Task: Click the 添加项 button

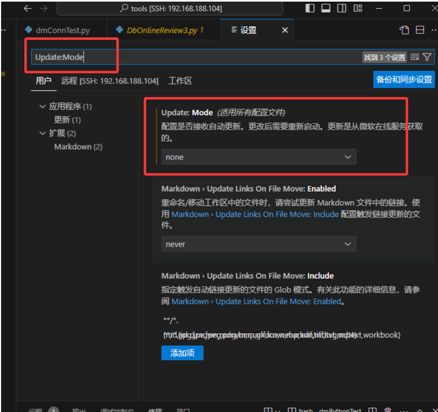Action: [x=182, y=353]
